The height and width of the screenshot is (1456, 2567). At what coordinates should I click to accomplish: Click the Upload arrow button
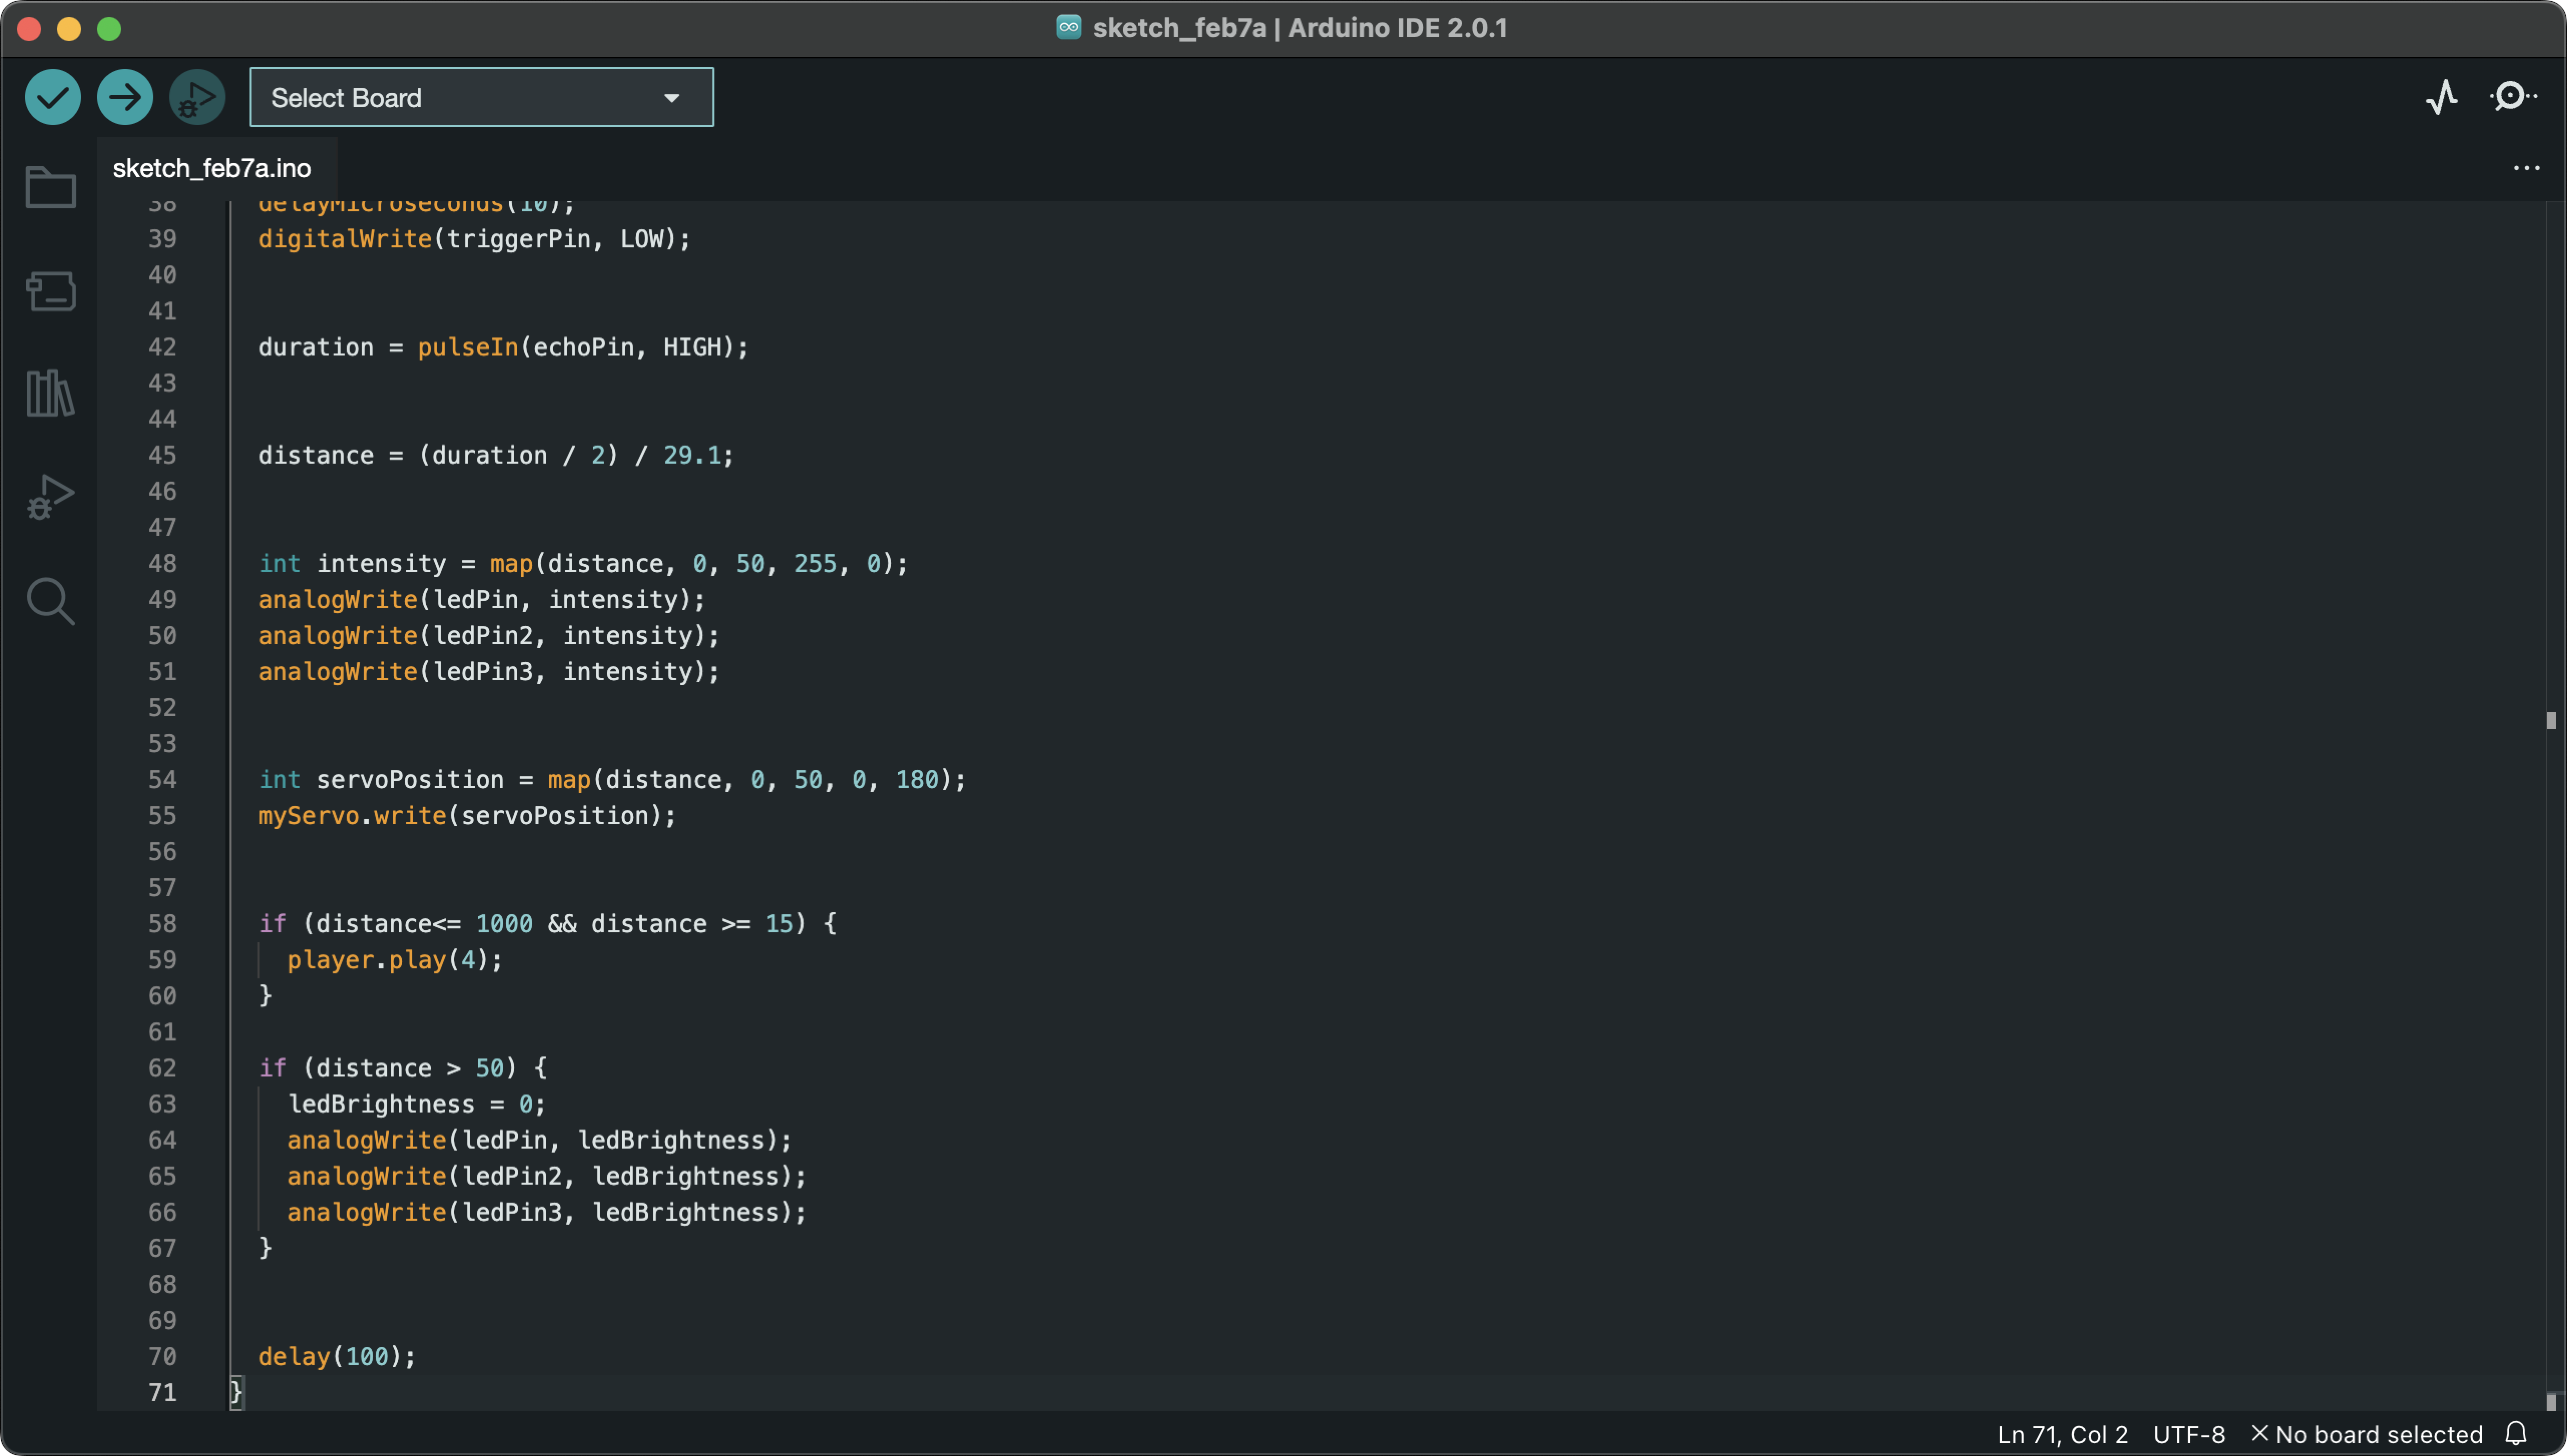(x=125, y=97)
